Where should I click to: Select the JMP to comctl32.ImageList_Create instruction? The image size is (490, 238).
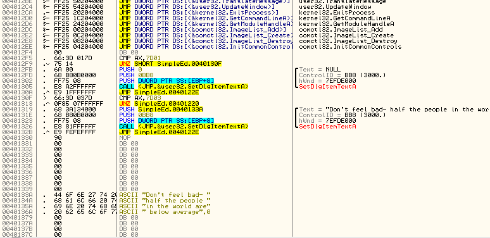point(206,35)
